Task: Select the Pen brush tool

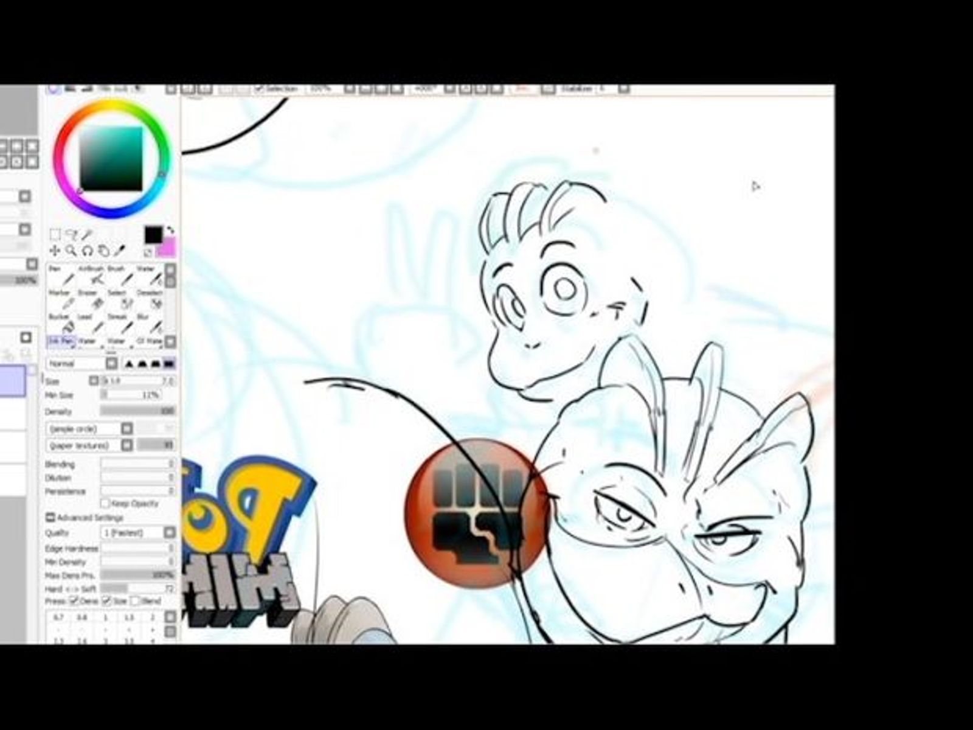Action: pos(61,276)
